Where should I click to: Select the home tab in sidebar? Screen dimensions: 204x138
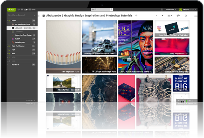coord(14,61)
